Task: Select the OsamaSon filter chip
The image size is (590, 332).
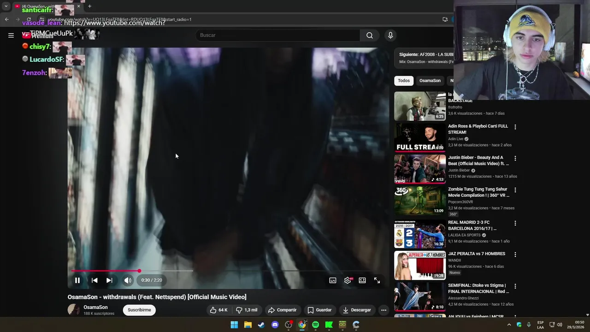Action: click(430, 81)
